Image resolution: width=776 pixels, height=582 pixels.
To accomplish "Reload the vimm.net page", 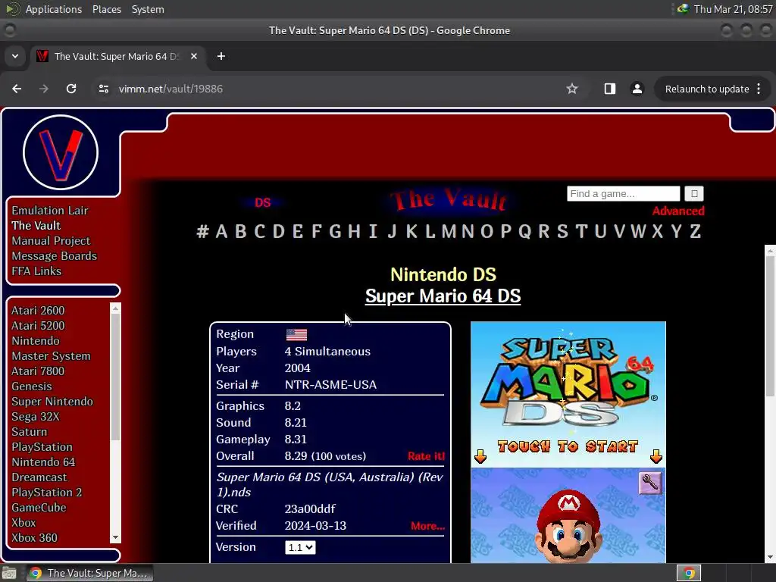I will coord(71,89).
